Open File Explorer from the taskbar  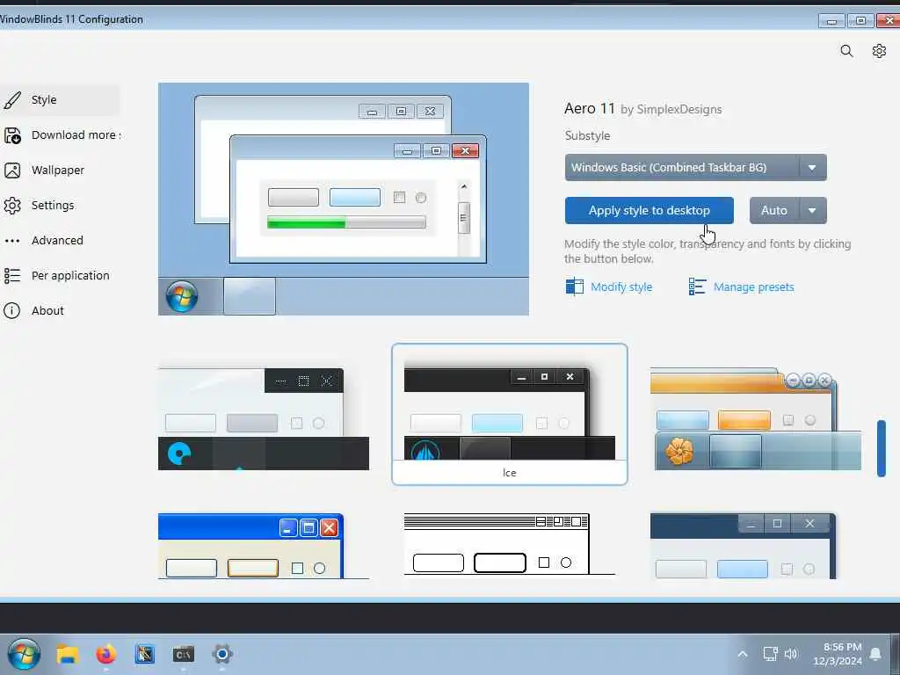click(67, 654)
